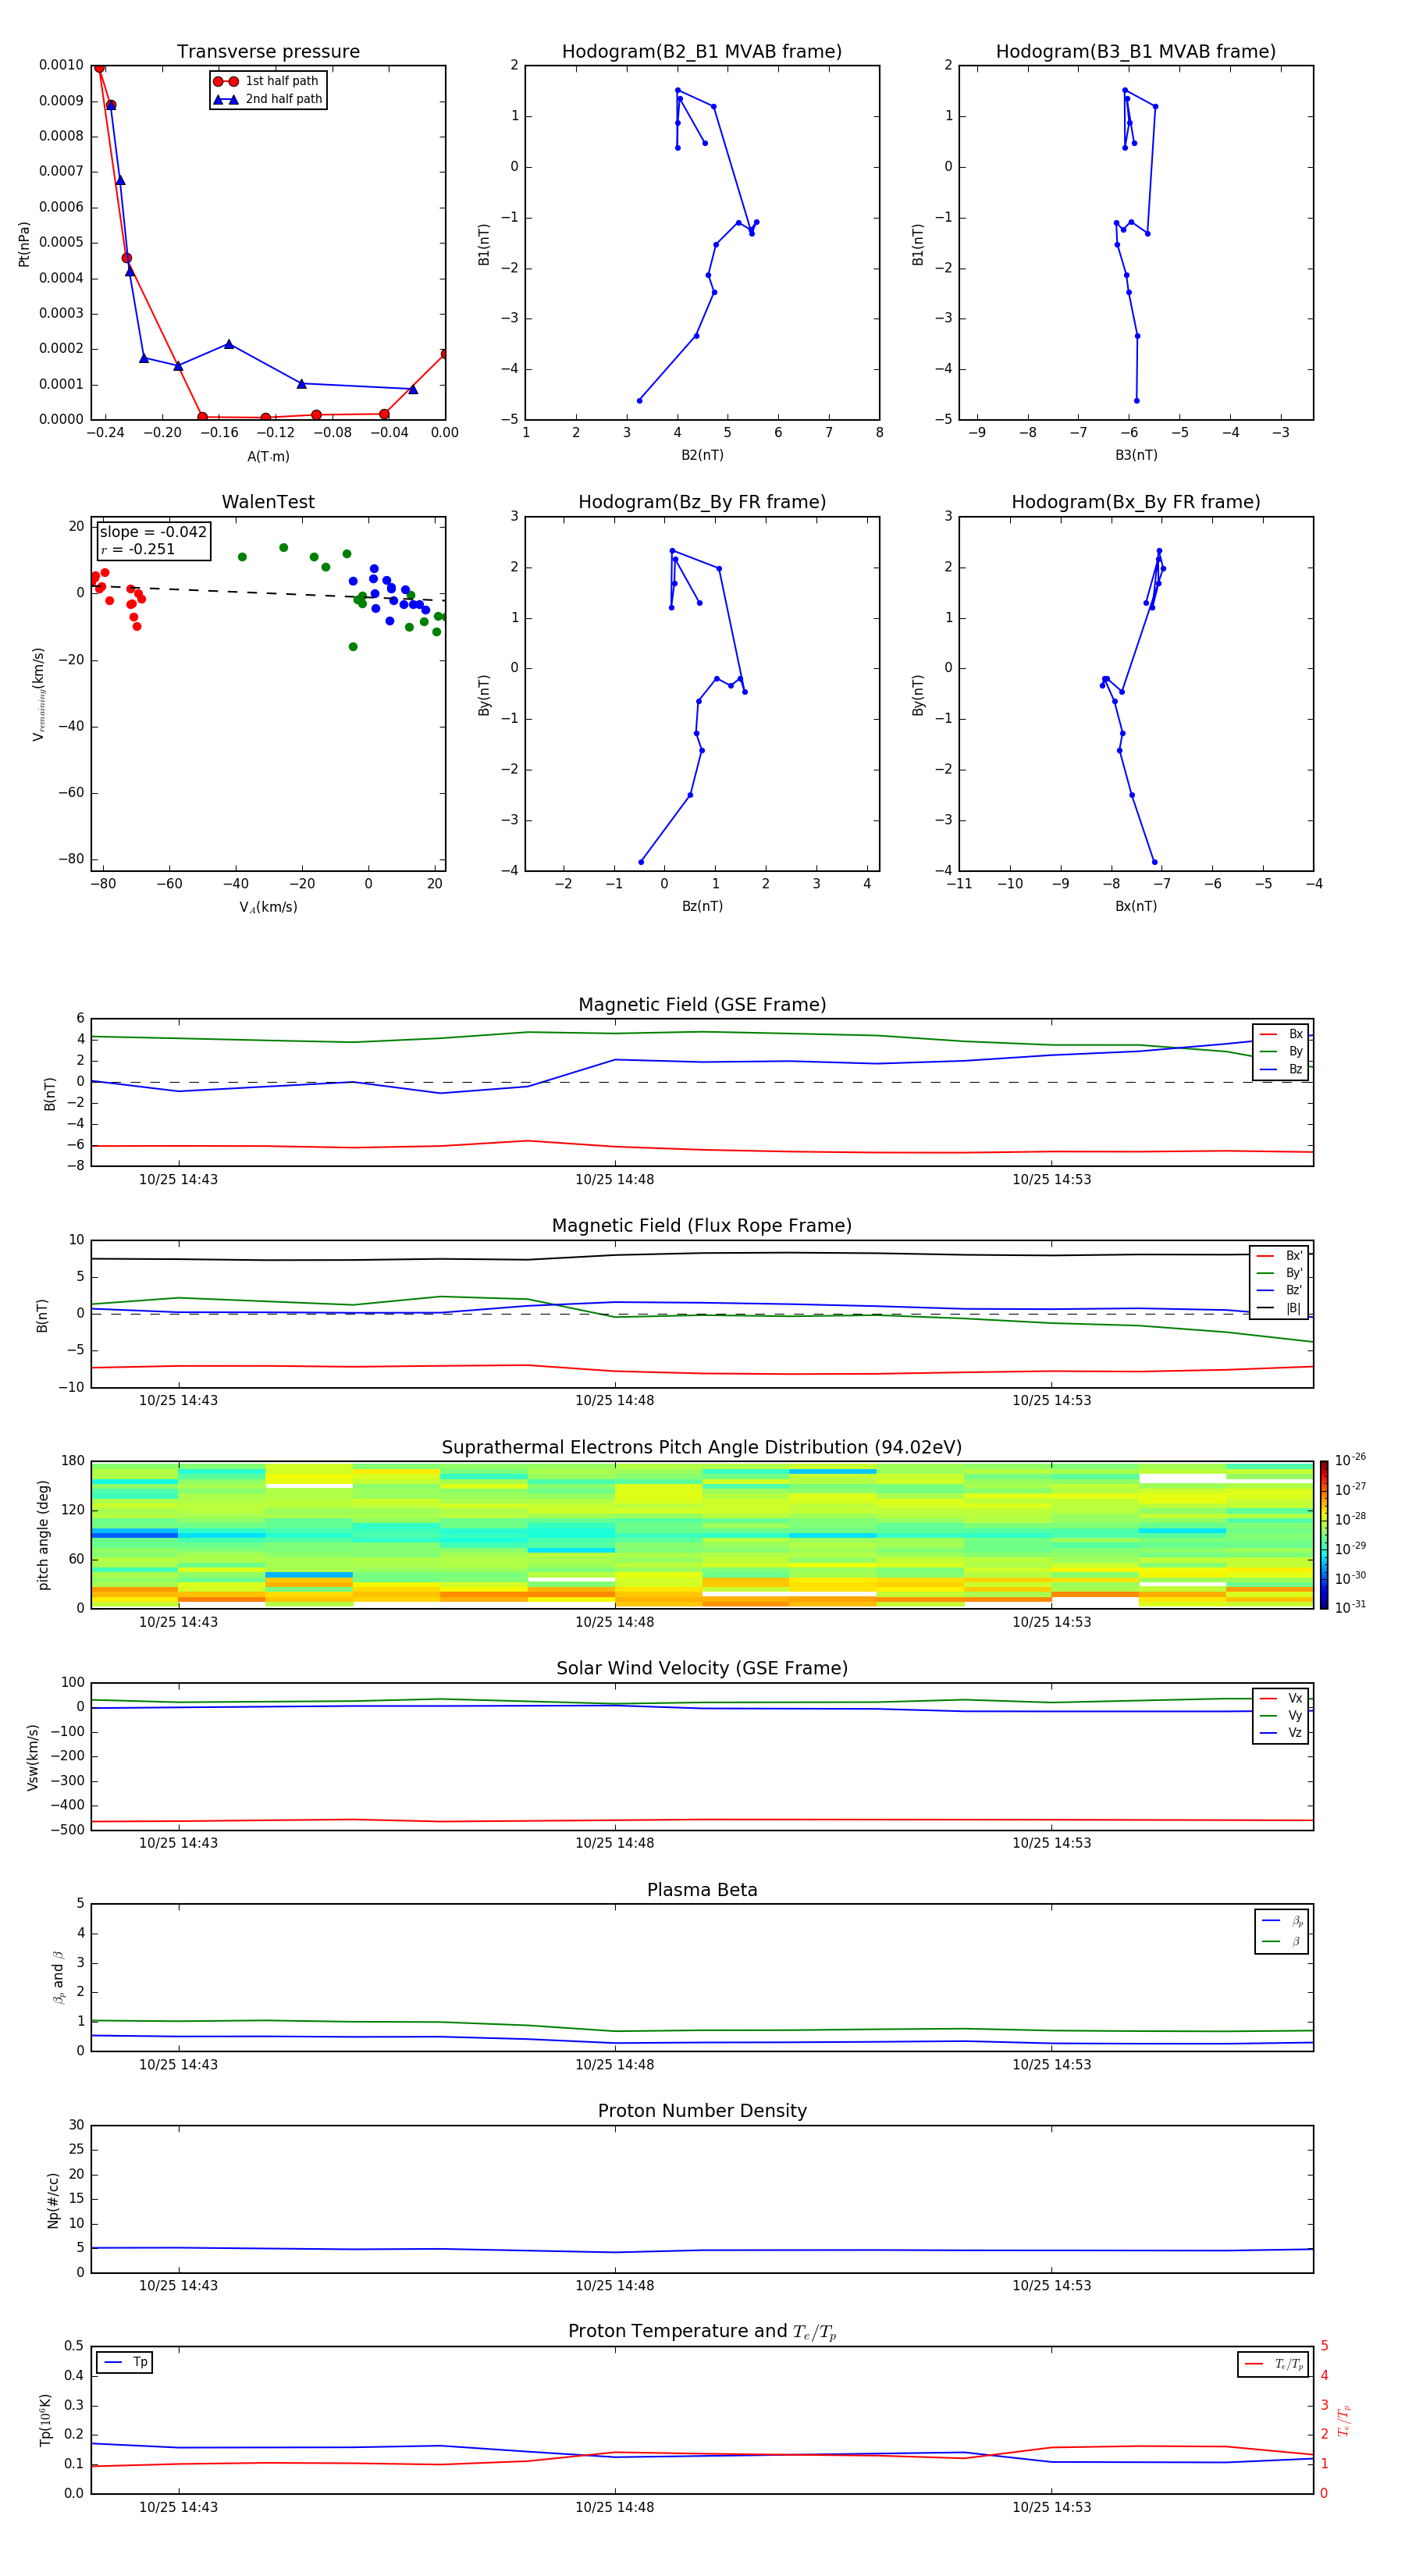Click the "Bx'" legend entry in Flux Rope plot
1405x2576 pixels.
point(1279,1255)
